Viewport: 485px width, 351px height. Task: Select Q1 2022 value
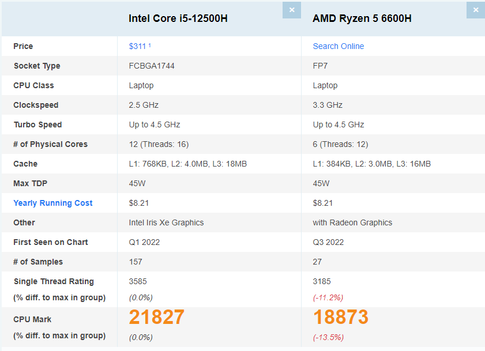pyautogui.click(x=144, y=243)
